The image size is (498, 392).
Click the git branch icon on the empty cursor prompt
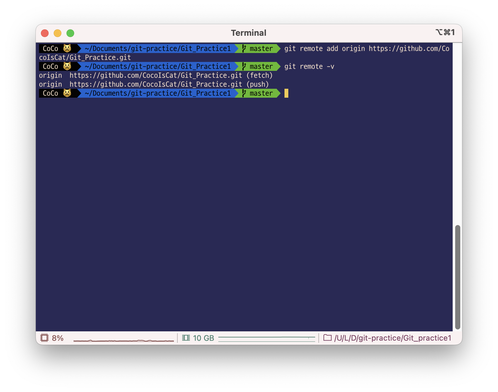pyautogui.click(x=244, y=93)
